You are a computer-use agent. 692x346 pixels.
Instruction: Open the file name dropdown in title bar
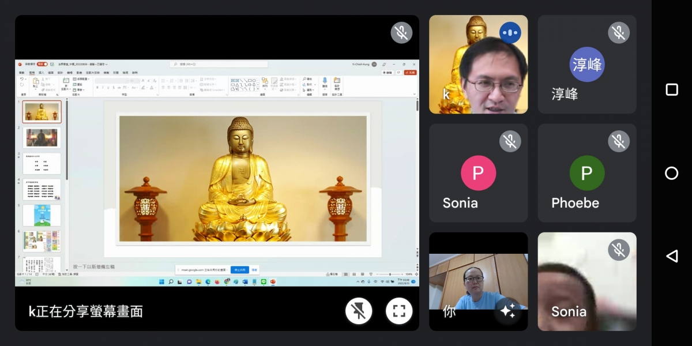pos(106,65)
